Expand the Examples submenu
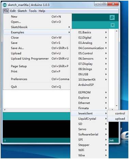129x159 pixels. point(37,32)
